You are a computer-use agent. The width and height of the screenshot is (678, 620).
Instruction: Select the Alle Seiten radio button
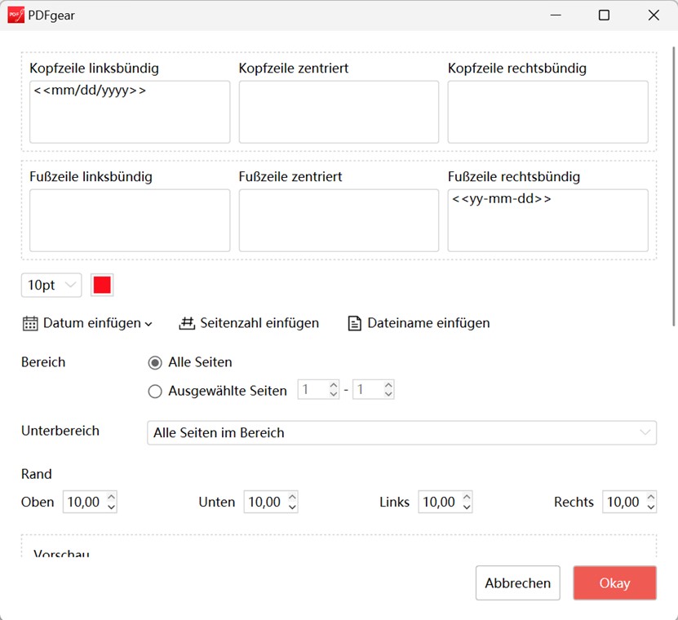(155, 363)
